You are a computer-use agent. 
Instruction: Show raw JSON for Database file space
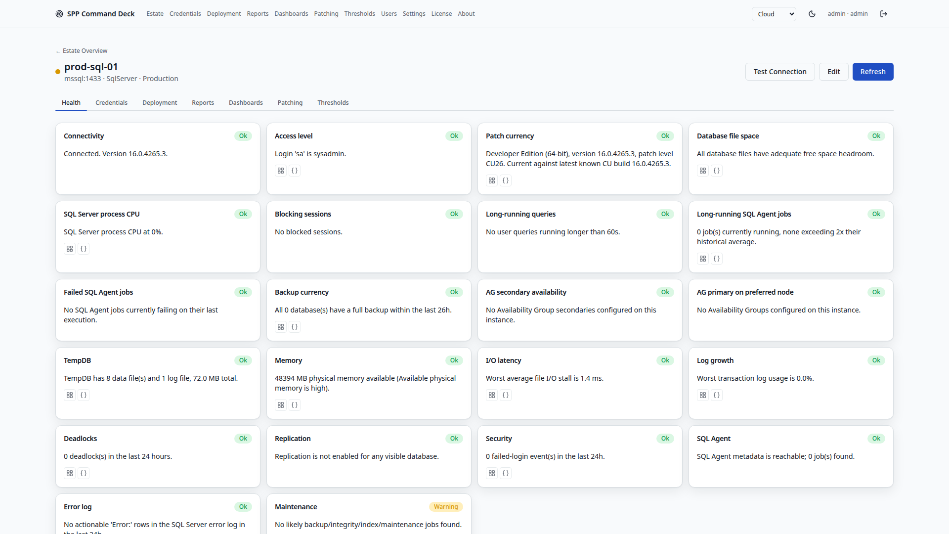click(x=717, y=171)
